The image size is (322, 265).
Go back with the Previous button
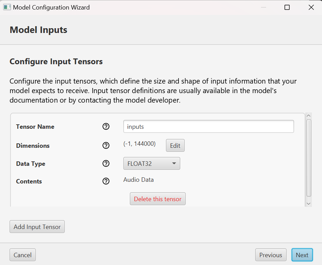271,255
